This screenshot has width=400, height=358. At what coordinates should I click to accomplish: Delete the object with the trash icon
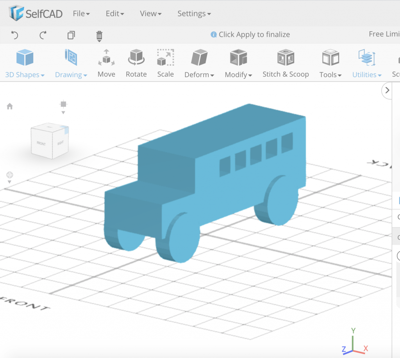(x=99, y=35)
